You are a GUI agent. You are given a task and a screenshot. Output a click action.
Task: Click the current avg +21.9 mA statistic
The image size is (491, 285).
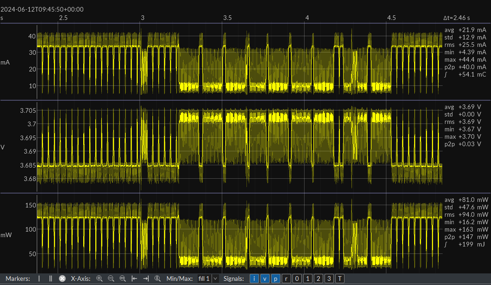465,30
